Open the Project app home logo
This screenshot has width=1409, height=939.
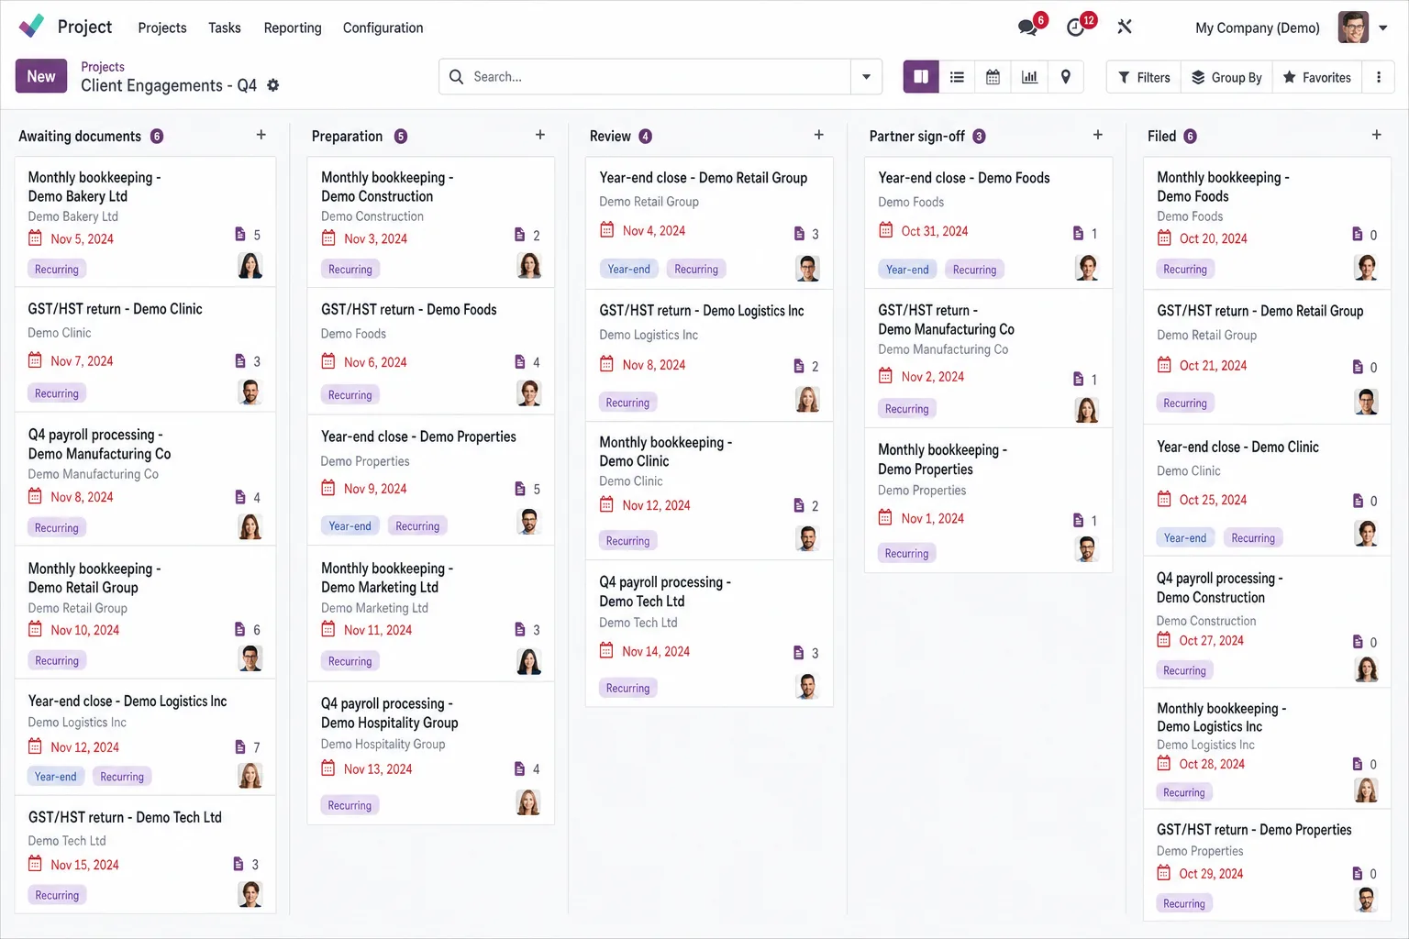pyautogui.click(x=31, y=27)
